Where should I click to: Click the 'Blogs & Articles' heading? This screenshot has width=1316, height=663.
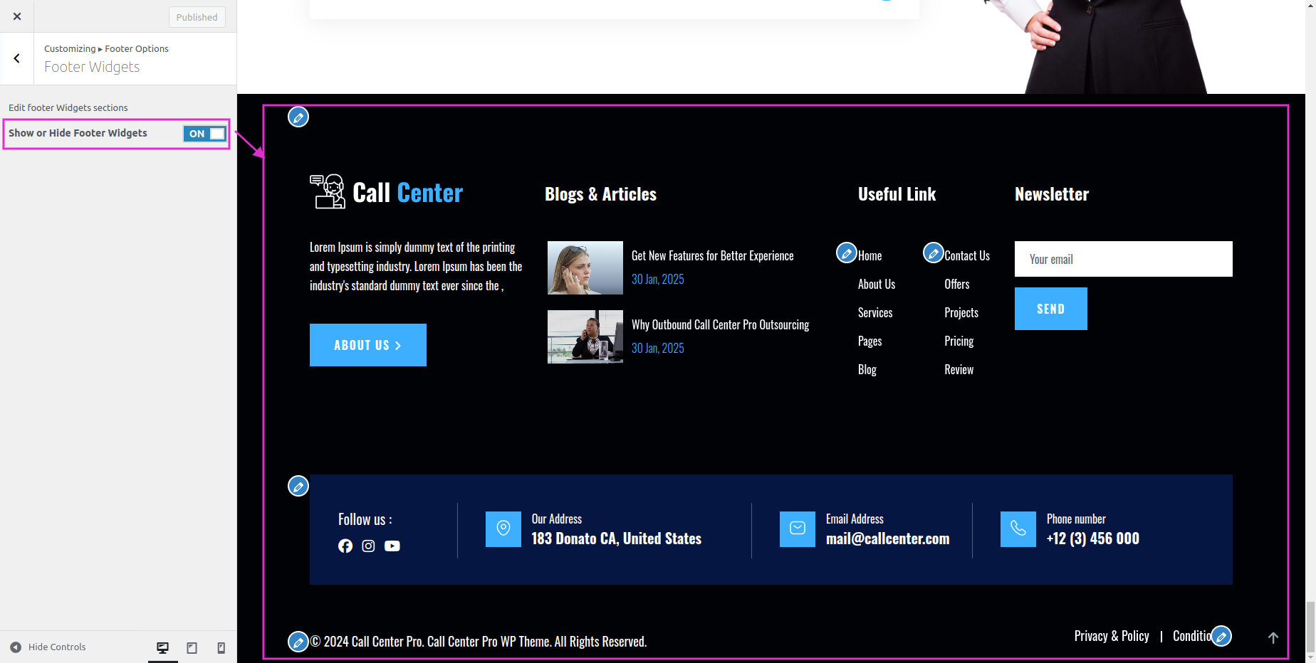[x=601, y=194]
